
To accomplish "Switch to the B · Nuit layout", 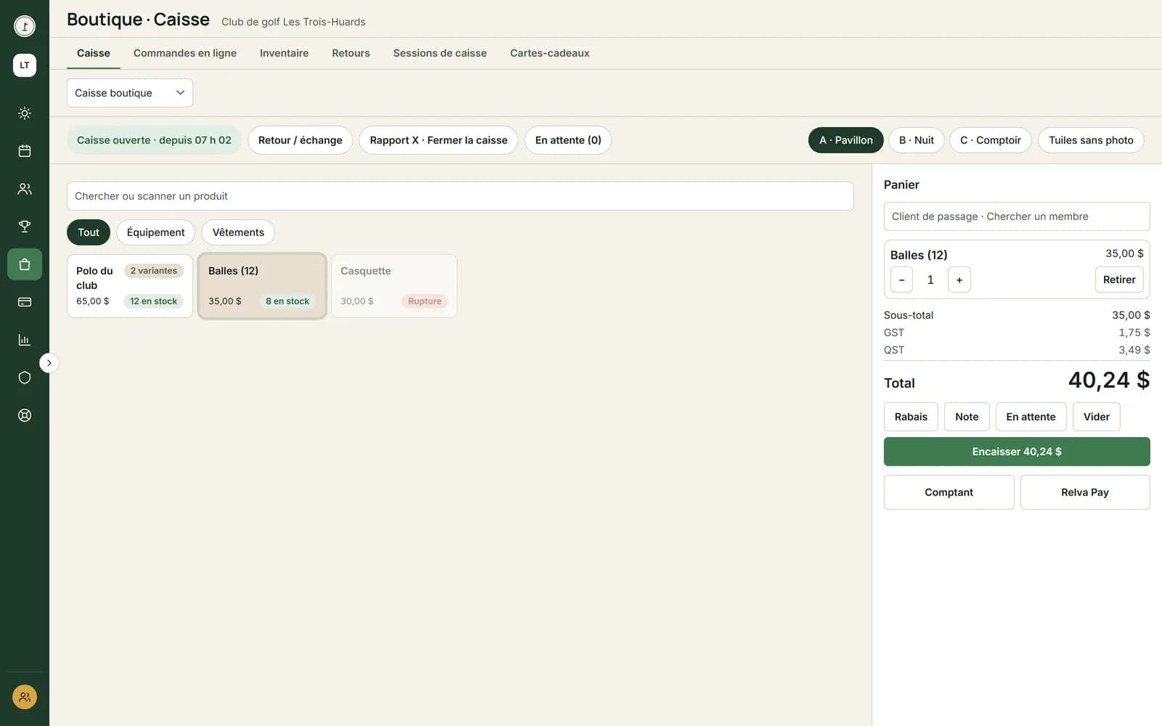I will coord(917,140).
